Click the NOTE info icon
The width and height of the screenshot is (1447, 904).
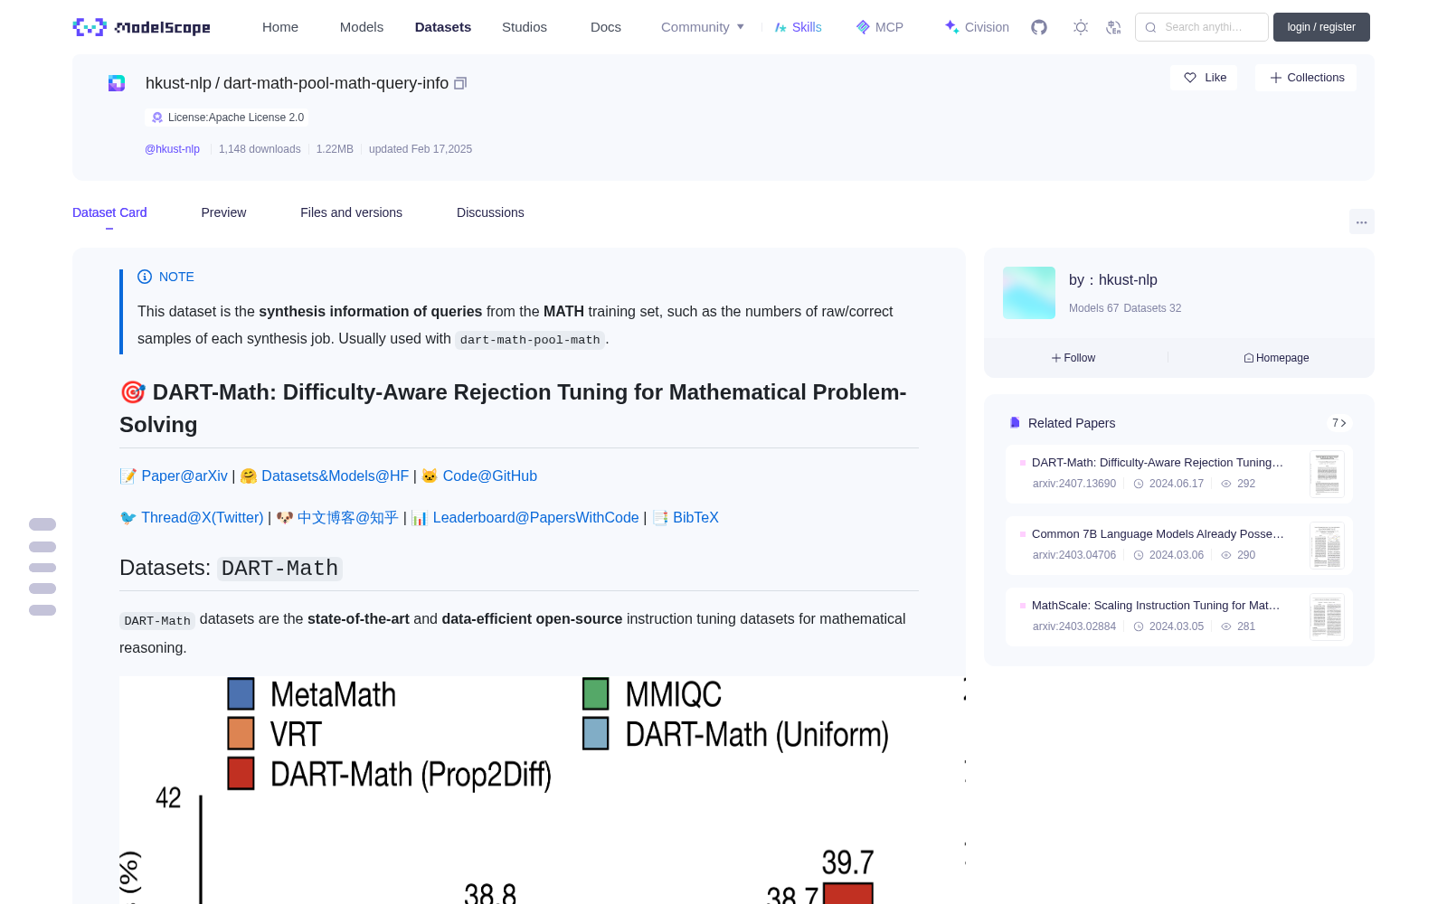(145, 277)
